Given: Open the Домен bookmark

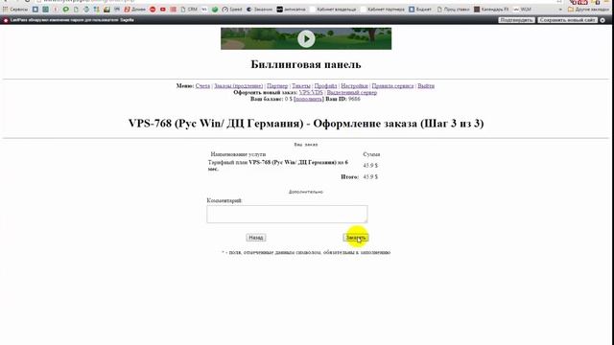Looking at the screenshot, I should 135,9.
